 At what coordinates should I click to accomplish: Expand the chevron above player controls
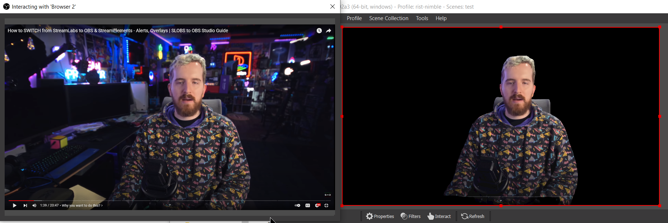click(x=170, y=205)
